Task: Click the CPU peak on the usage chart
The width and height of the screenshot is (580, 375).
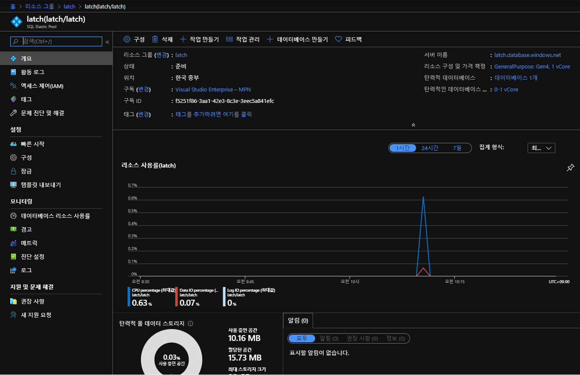Action: (423, 197)
